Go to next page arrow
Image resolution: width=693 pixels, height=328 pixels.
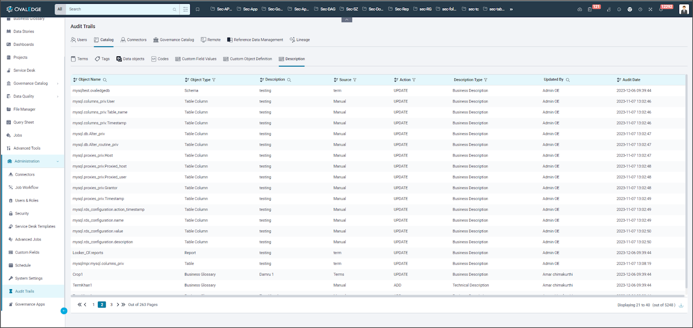[x=118, y=305]
